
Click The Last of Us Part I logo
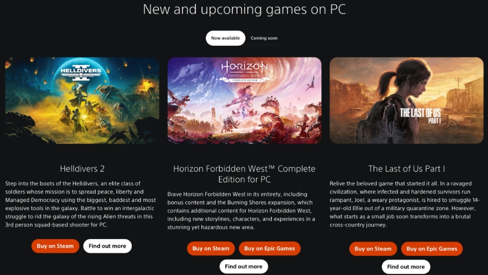(x=420, y=116)
